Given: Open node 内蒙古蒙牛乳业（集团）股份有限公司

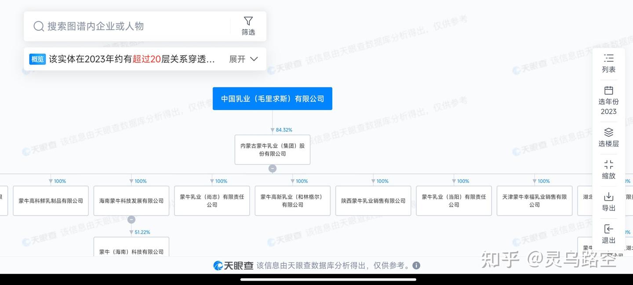Looking at the screenshot, I should tap(273, 150).
